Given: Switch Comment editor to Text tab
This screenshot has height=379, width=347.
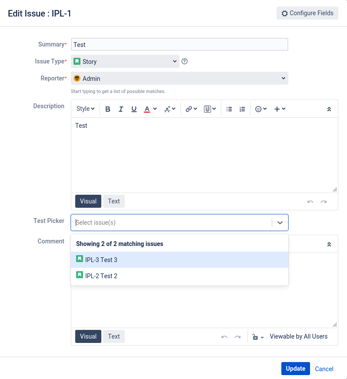Looking at the screenshot, I should pyautogui.click(x=114, y=336).
